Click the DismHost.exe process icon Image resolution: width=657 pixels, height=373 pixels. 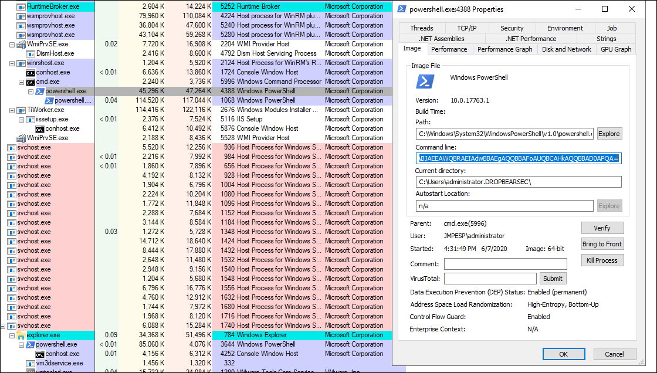[x=31, y=53]
